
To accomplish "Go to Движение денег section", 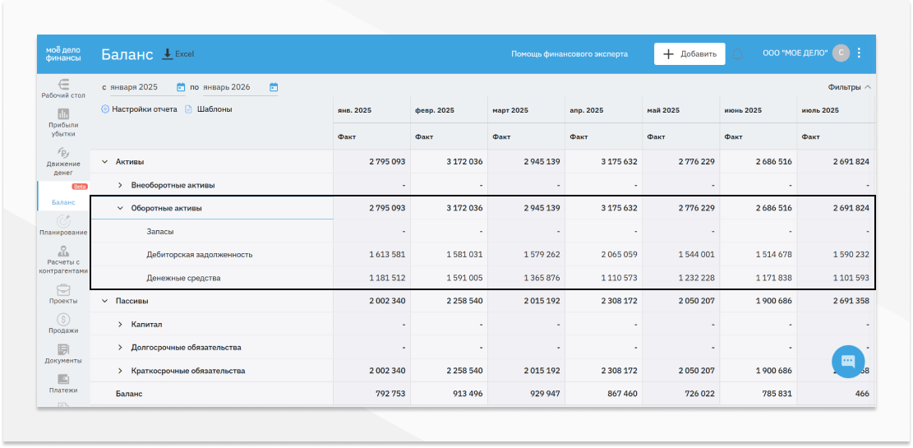I will coord(63,162).
